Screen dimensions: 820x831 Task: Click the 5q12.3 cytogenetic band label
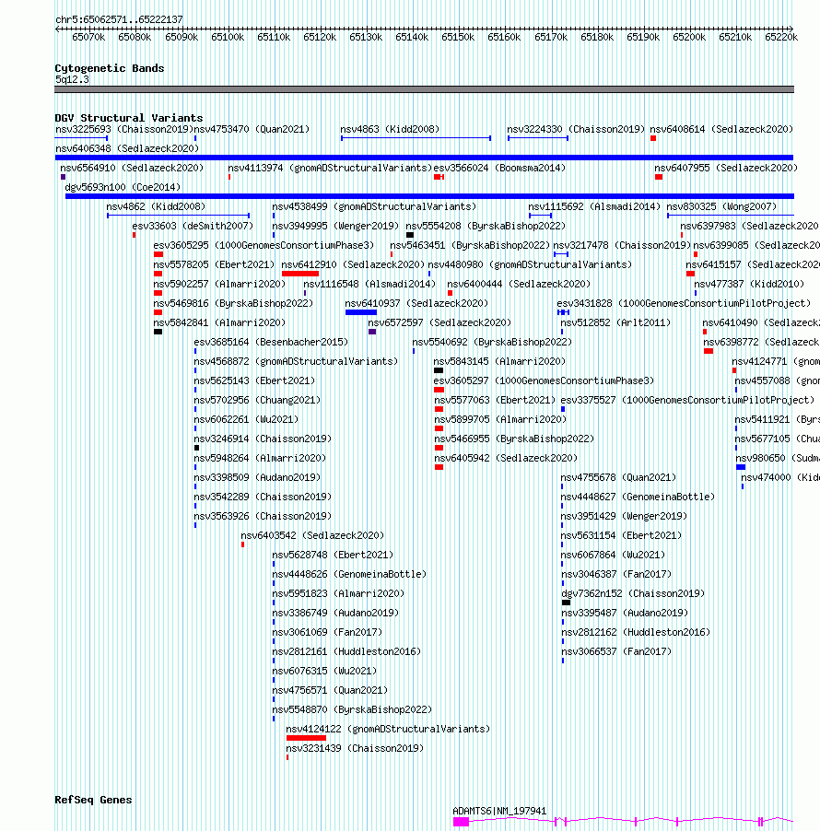72,80
